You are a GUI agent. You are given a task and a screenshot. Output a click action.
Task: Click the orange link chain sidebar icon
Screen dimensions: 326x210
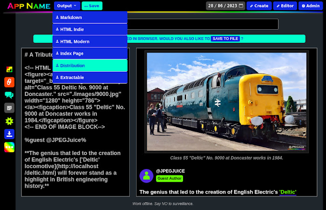coord(9,82)
